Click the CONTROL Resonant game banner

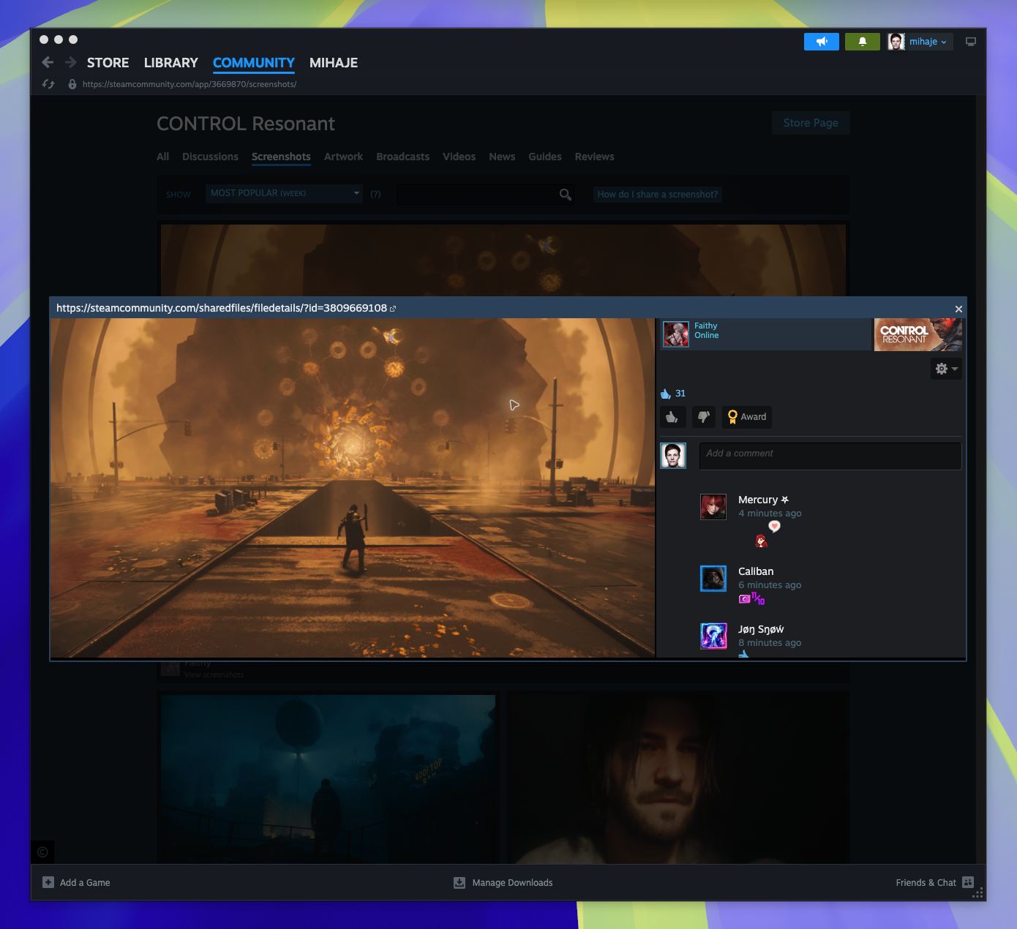pos(918,334)
